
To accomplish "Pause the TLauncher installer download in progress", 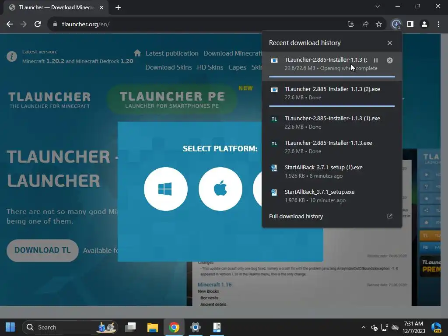I will [x=376, y=60].
